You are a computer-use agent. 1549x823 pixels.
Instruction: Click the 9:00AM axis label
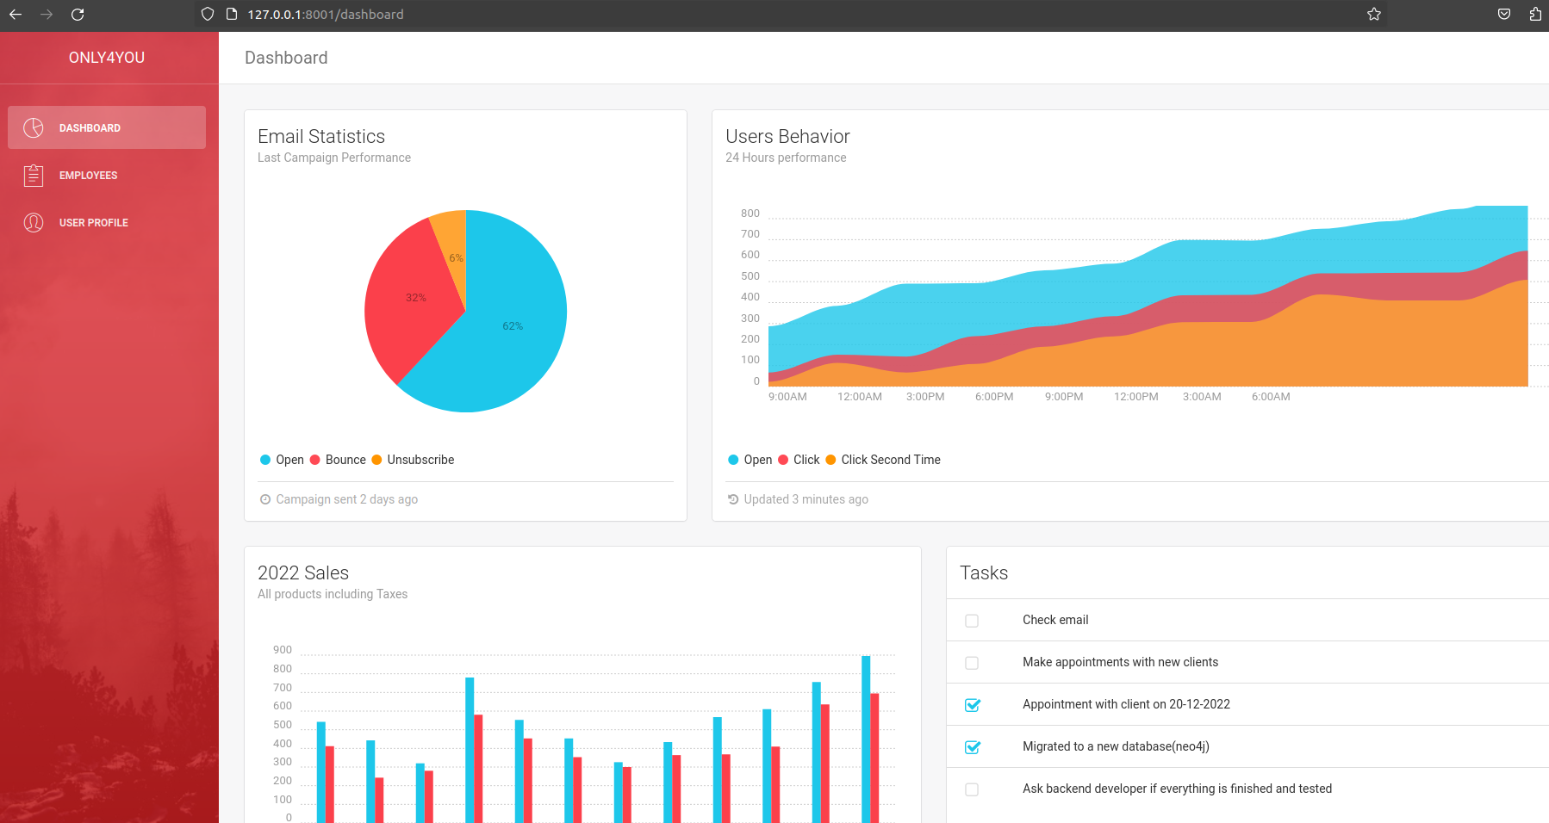(787, 397)
